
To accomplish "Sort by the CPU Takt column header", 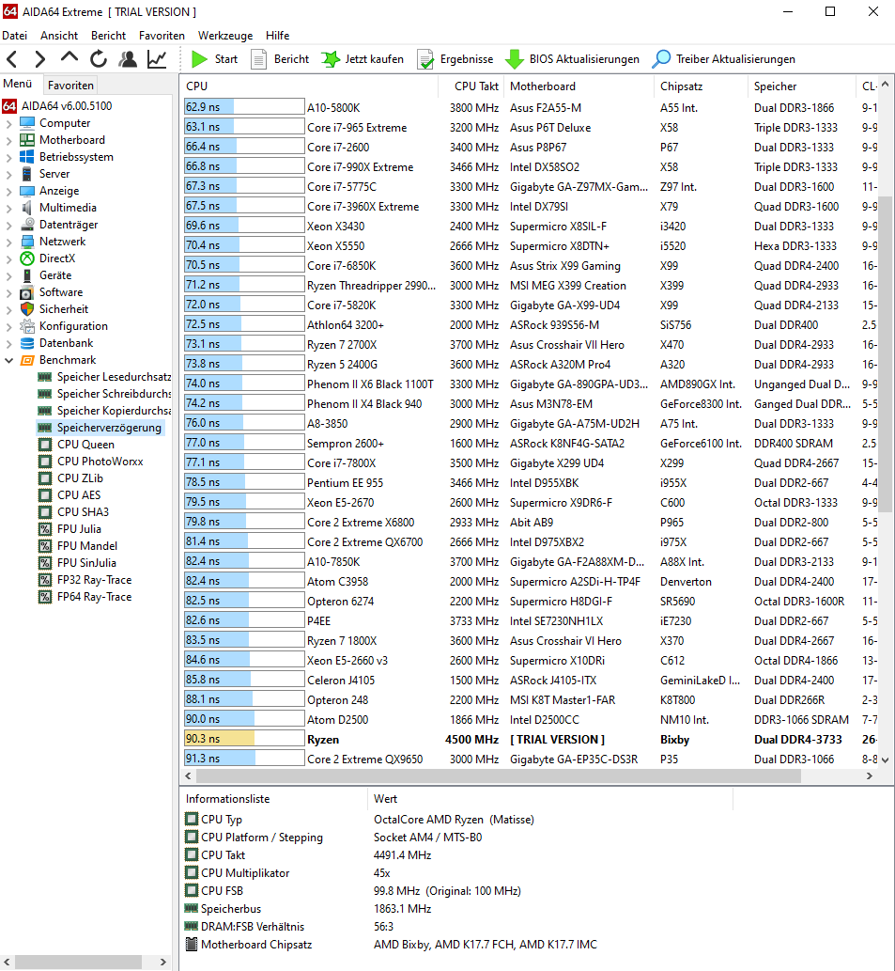I will (471, 86).
